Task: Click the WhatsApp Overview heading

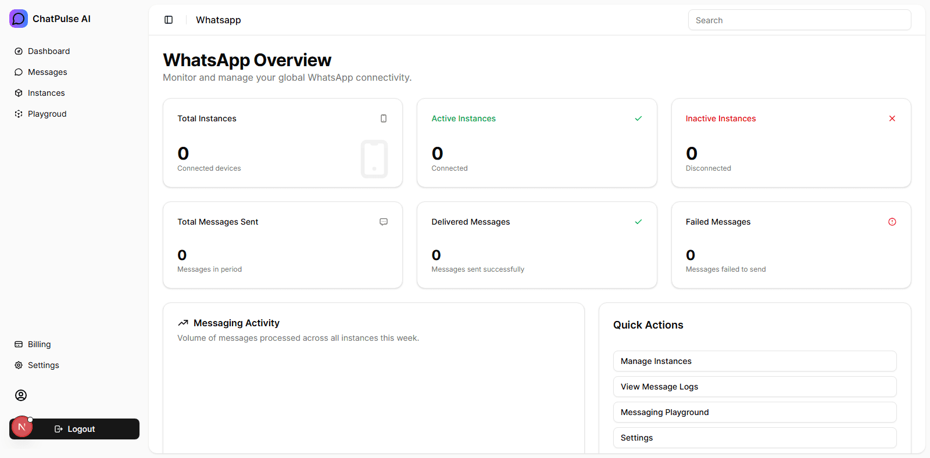Action: point(247,60)
